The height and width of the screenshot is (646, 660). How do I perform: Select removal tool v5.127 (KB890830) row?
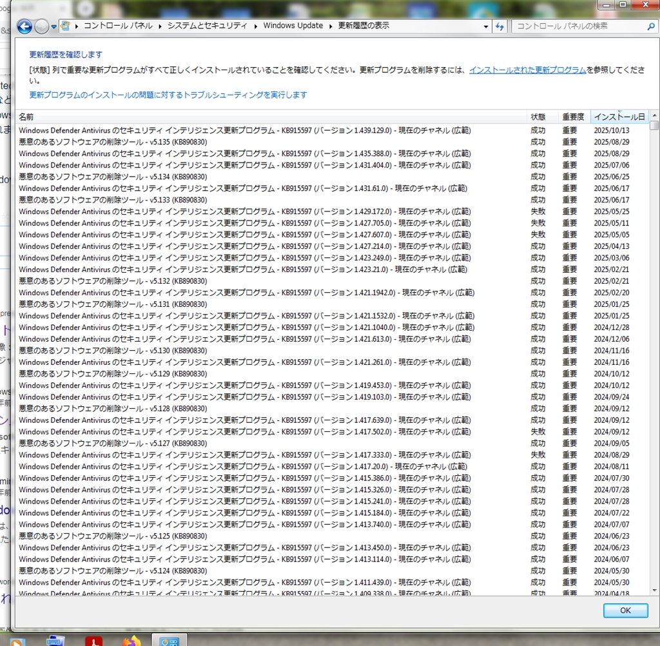tap(333, 443)
